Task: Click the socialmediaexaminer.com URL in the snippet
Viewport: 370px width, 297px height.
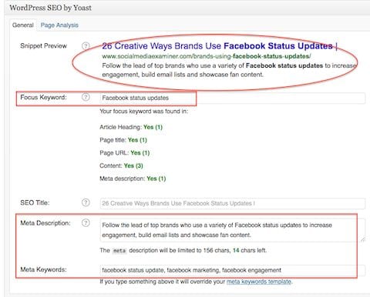Action: coord(207,56)
